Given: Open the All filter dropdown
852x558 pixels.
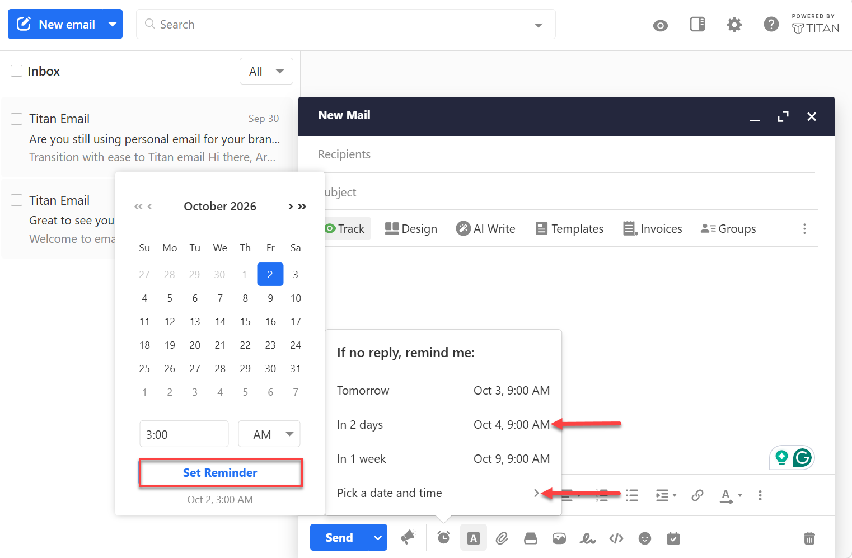Looking at the screenshot, I should pyautogui.click(x=266, y=71).
